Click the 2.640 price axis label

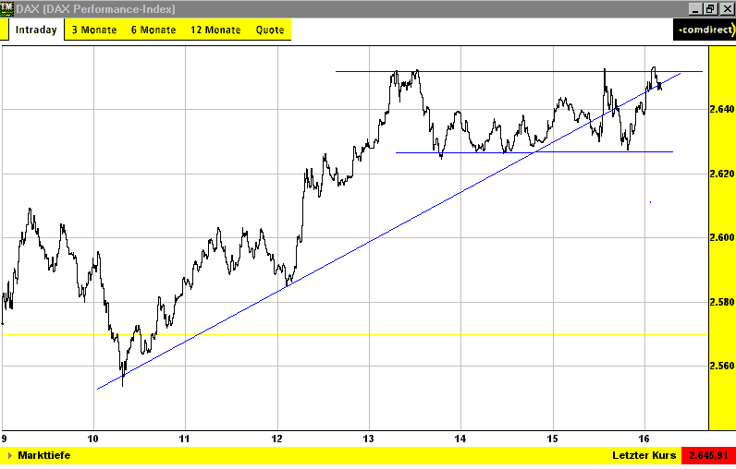click(x=722, y=109)
